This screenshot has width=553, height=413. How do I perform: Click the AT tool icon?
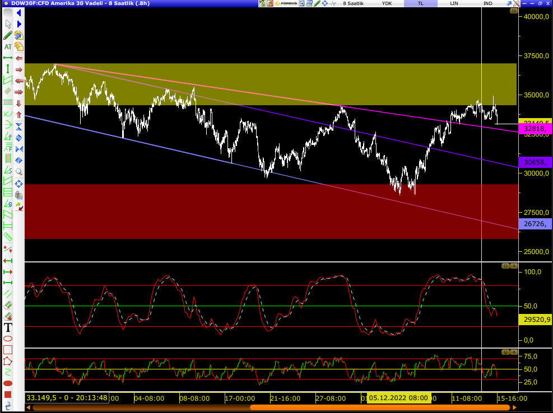pyautogui.click(x=8, y=46)
